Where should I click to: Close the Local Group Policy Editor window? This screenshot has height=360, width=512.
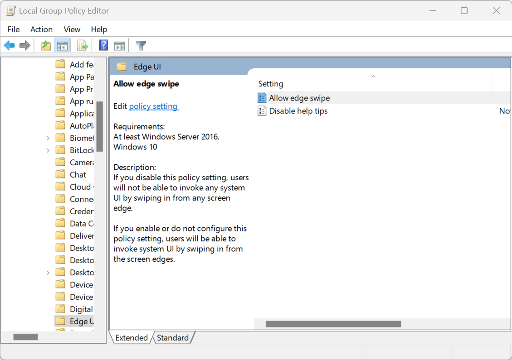coord(496,11)
